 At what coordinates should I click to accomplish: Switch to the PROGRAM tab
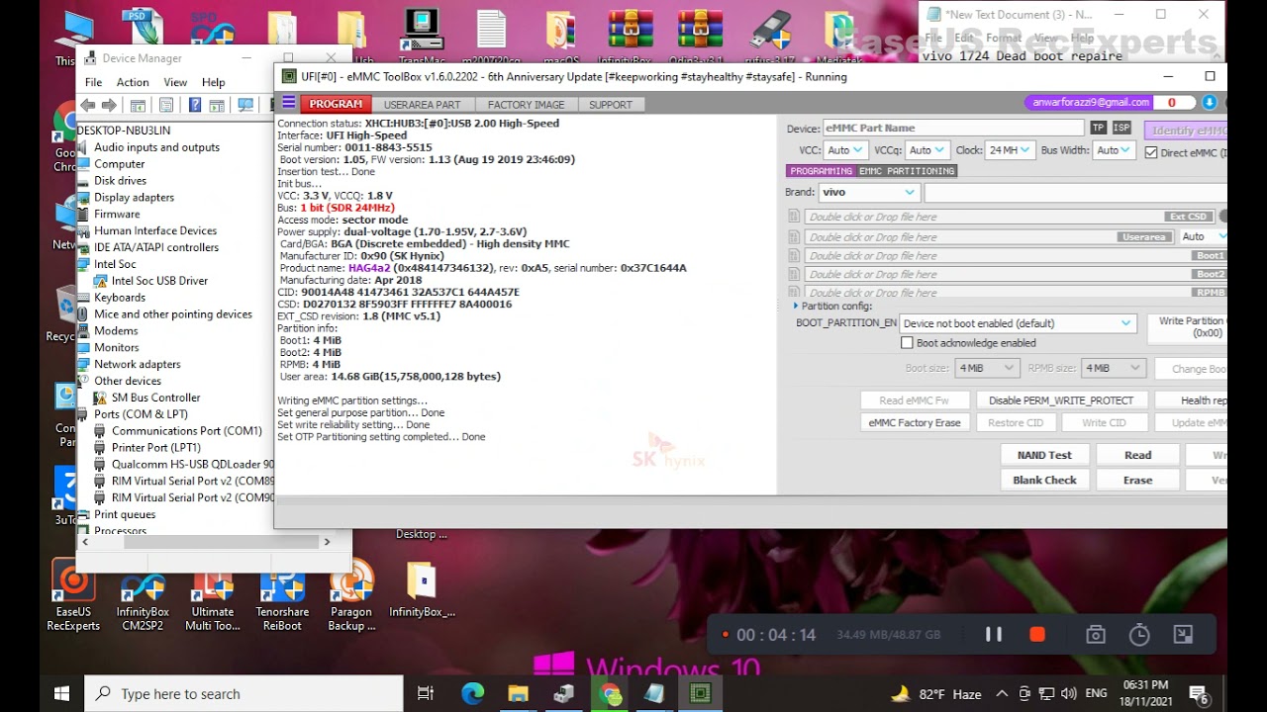pyautogui.click(x=336, y=104)
